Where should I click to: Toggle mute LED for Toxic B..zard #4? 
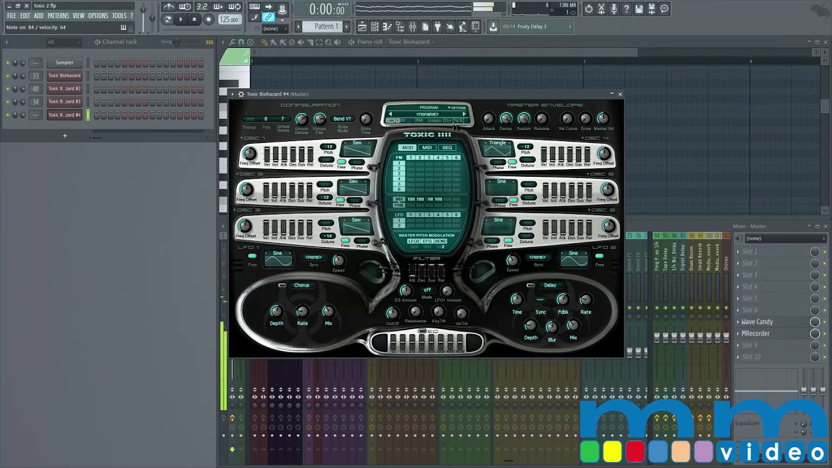8,115
